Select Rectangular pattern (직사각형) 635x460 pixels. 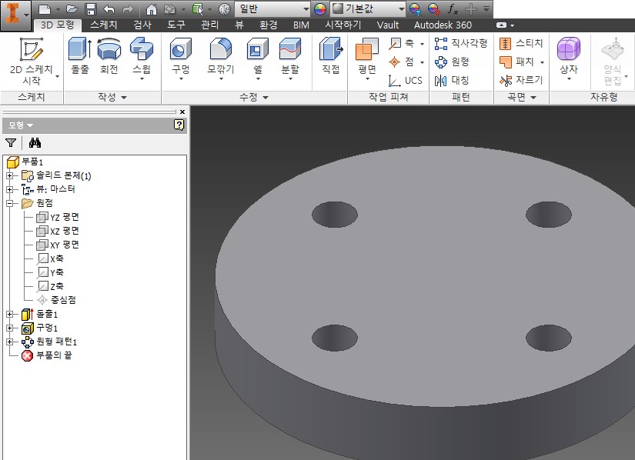click(x=461, y=43)
